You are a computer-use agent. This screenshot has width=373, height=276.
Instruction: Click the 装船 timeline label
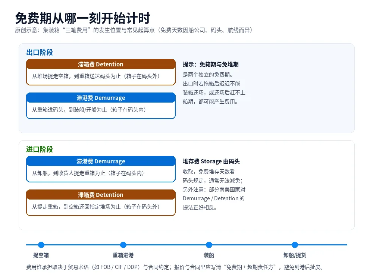[209, 255]
